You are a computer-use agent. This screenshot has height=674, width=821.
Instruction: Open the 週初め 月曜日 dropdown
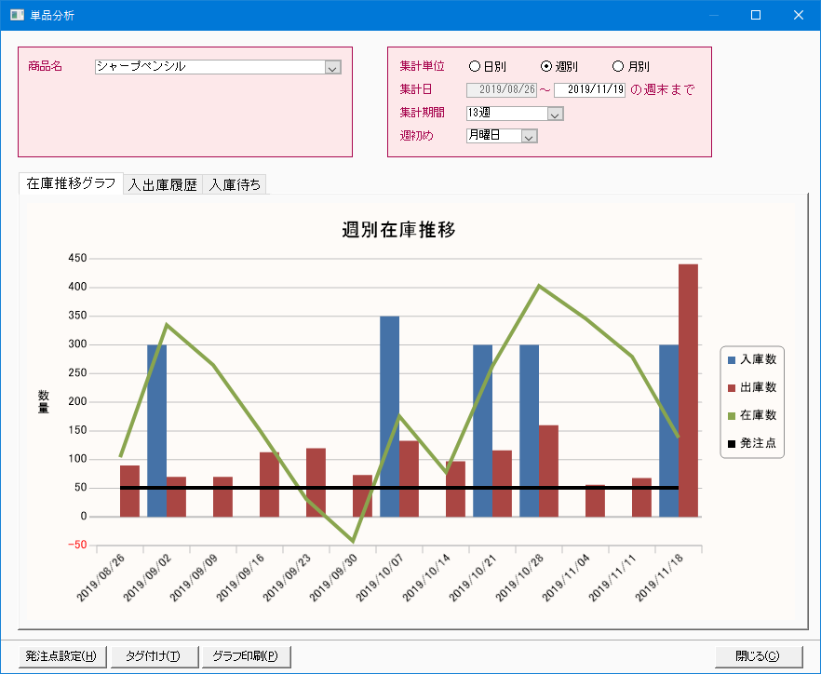tap(529, 136)
